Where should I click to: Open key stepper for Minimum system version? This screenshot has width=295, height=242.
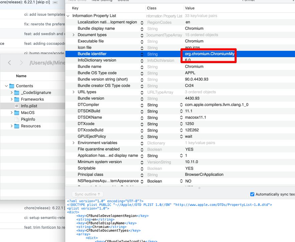coord(142,162)
